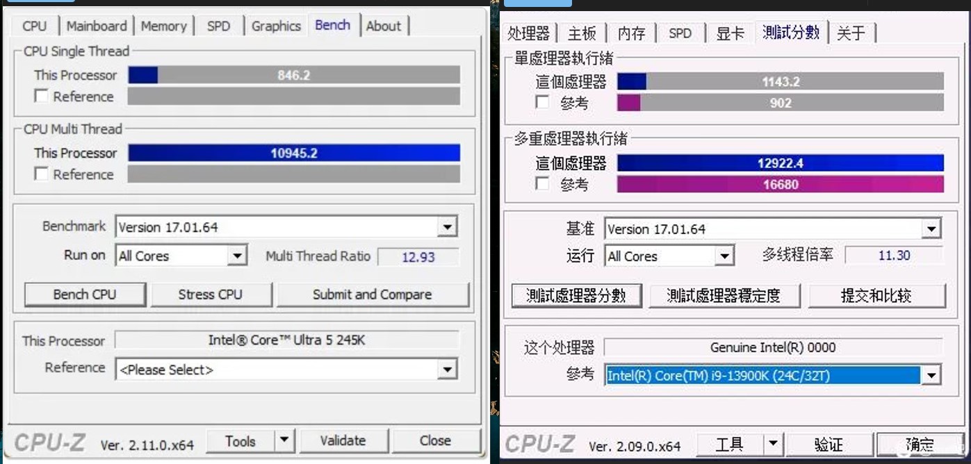The width and height of the screenshot is (971, 464).
Task: Click the 1143.2 single thread score bar
Action: (x=781, y=81)
